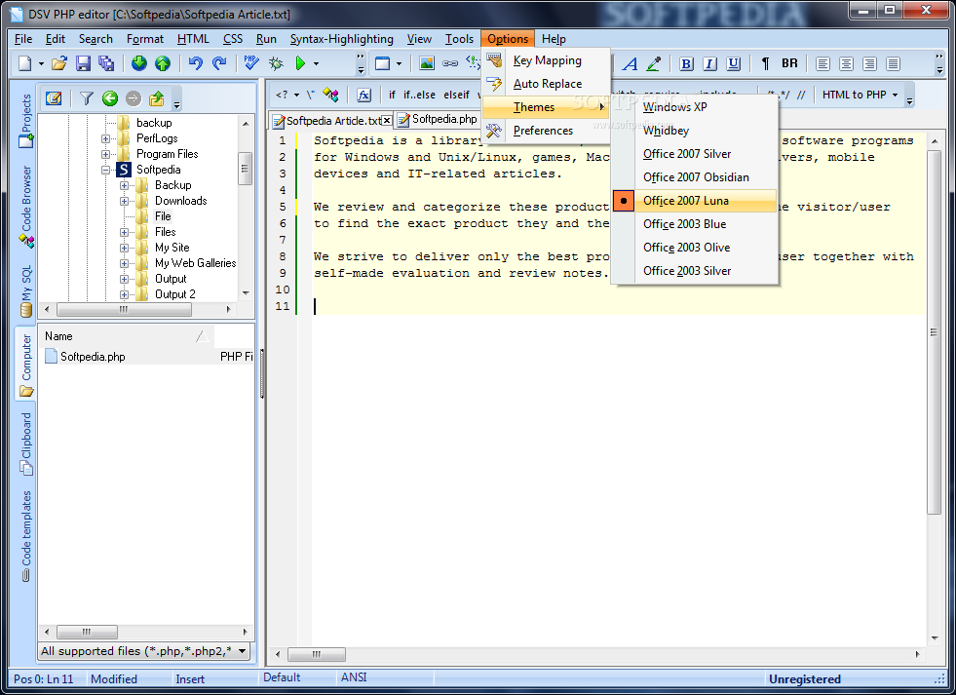The image size is (956, 695).
Task: Go forward with the grey right arrow icon
Action: click(134, 98)
